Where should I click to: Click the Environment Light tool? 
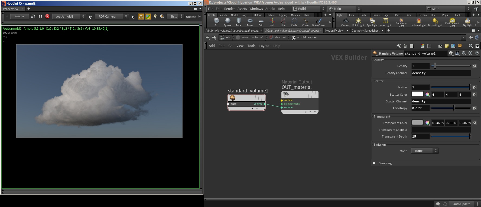coord(452,22)
